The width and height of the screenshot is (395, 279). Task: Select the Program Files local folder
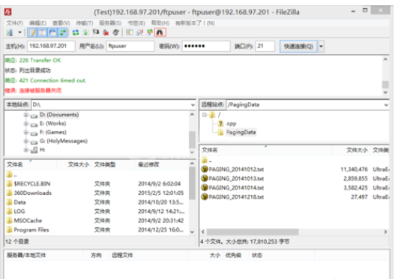coord(31,229)
